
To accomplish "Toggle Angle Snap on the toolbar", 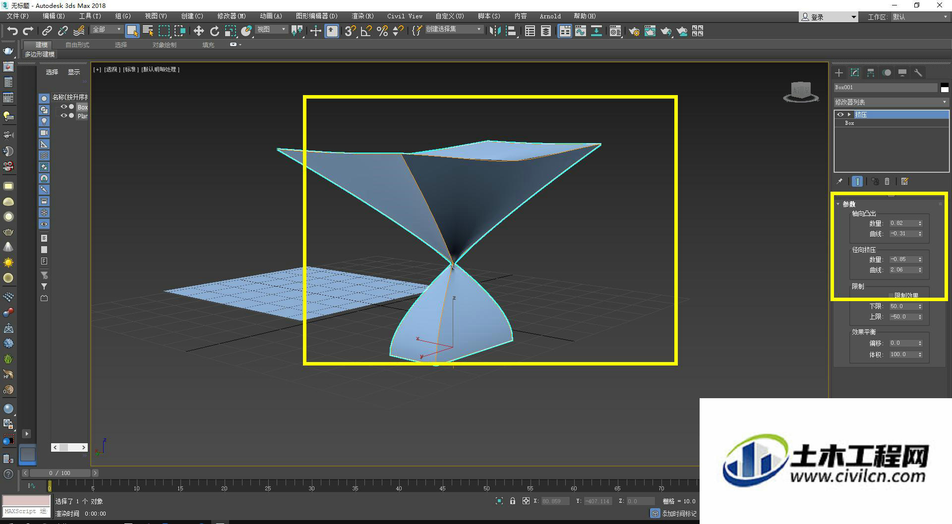I will click(366, 31).
